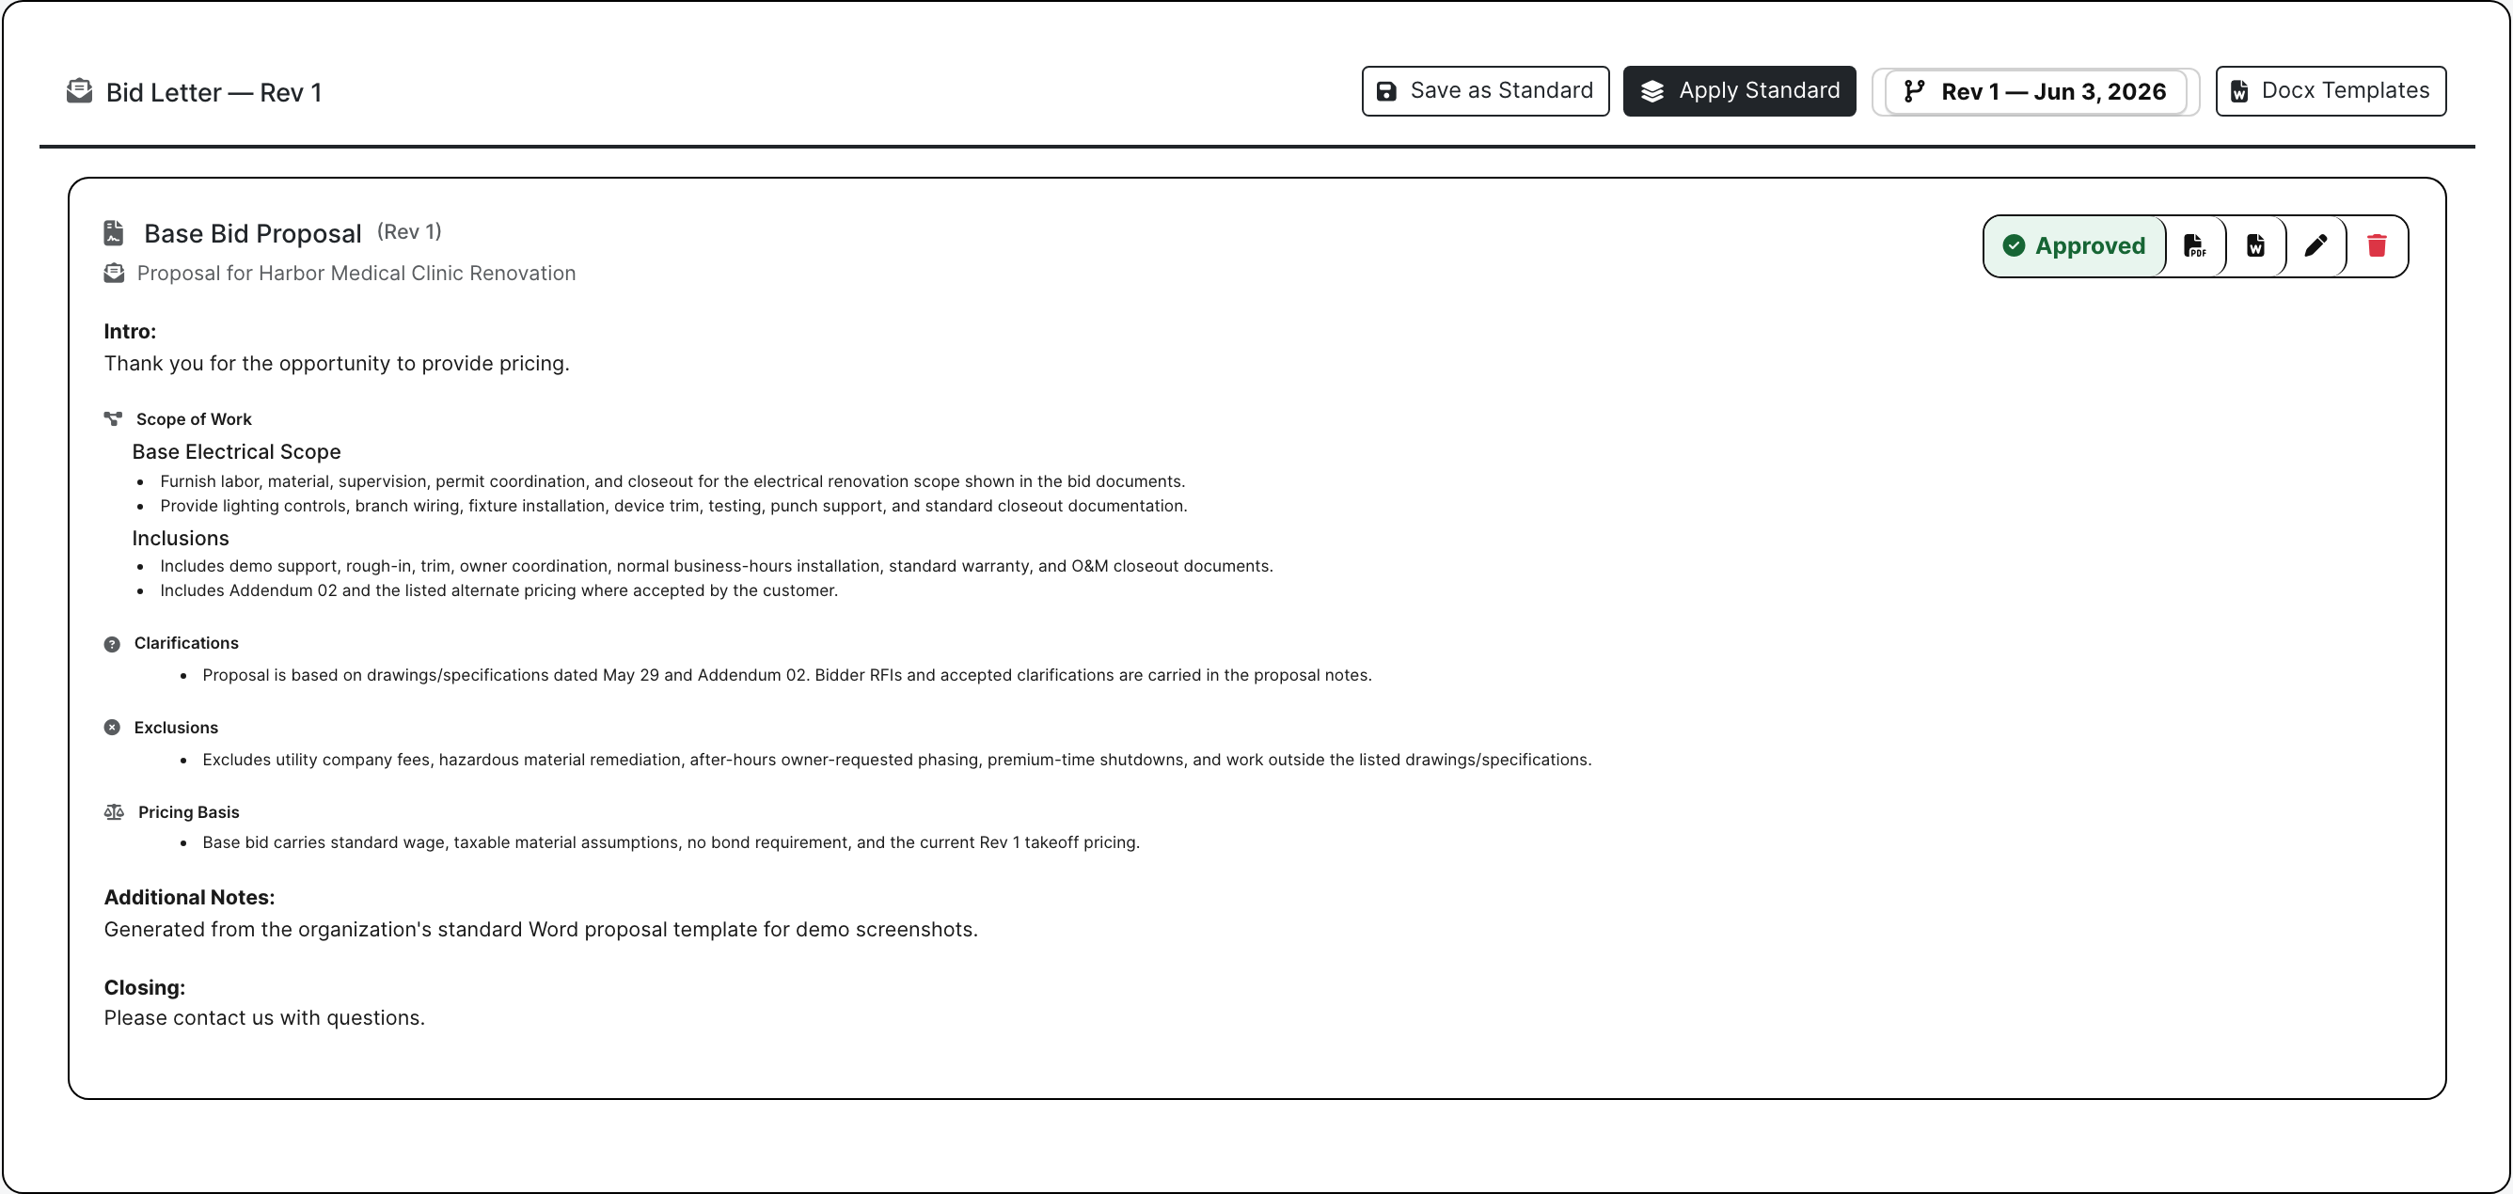The width and height of the screenshot is (2513, 1194).
Task: Click the 'Additional Notes:' label
Action: pyautogui.click(x=189, y=898)
